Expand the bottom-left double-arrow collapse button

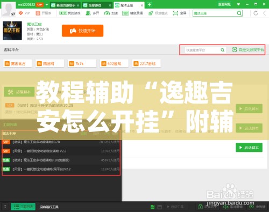[5, 207]
